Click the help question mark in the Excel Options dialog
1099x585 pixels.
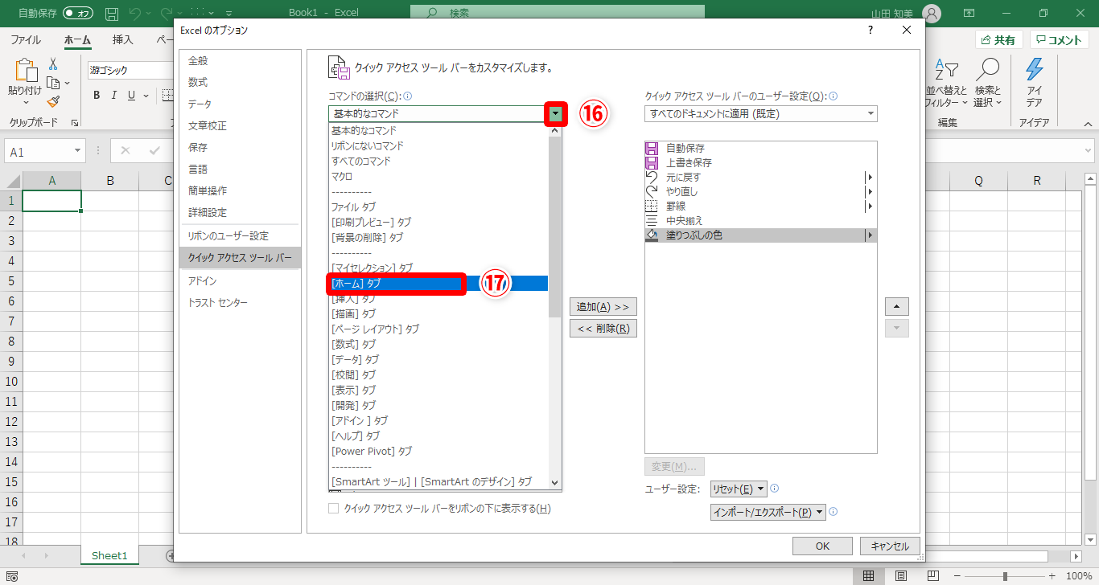871,31
